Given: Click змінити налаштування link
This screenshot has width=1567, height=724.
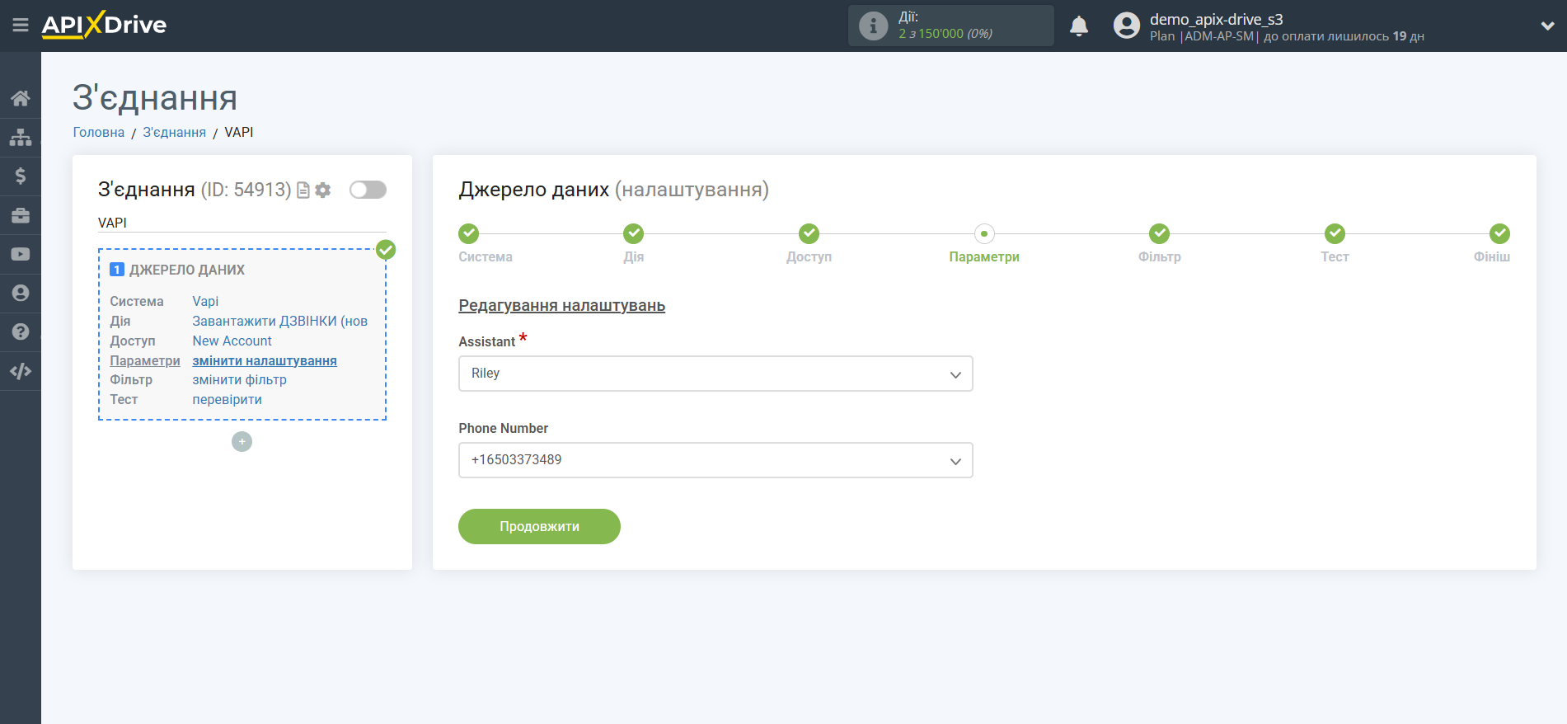Looking at the screenshot, I should [265, 360].
